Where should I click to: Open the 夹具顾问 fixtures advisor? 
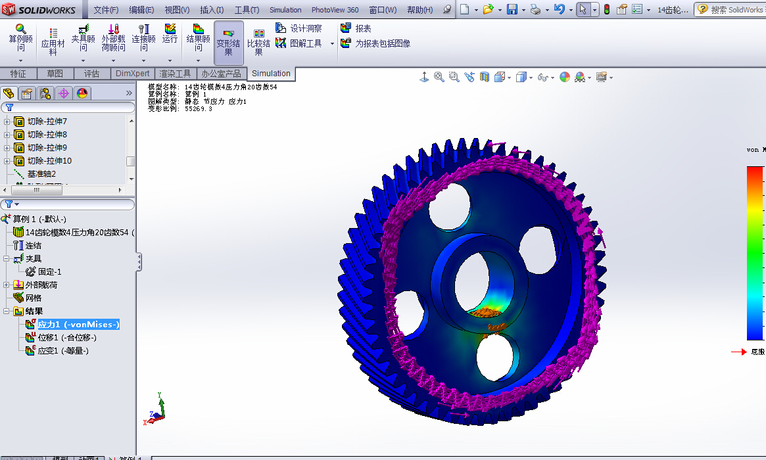coord(83,37)
